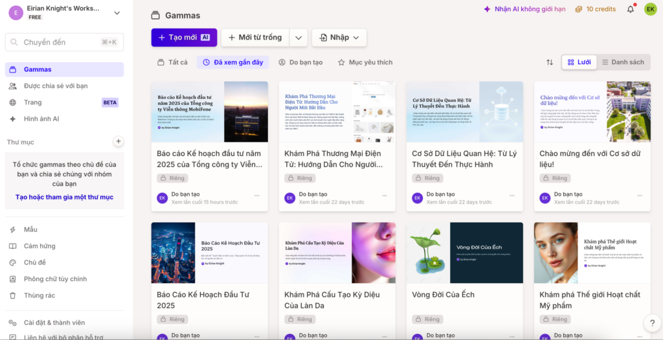Open the EK user avatar menu
Image resolution: width=663 pixels, height=340 pixels.
(650, 9)
